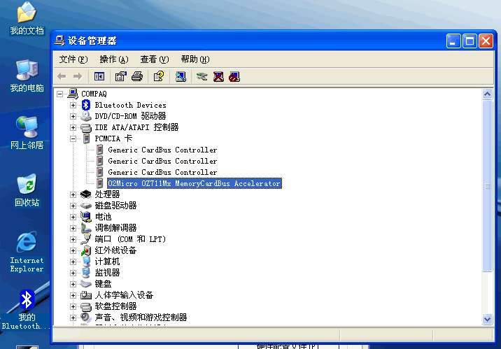
Task: Expand Bluetooth Devices node
Action: pos(73,105)
